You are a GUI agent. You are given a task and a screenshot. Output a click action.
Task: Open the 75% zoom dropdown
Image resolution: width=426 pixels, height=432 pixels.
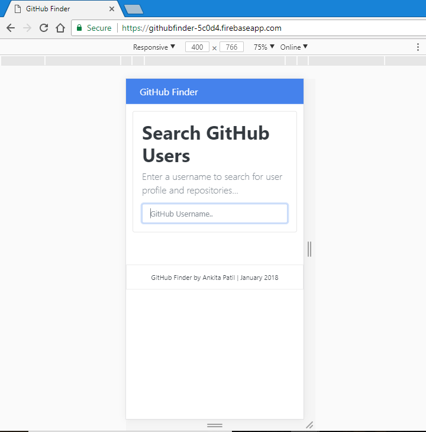pyautogui.click(x=264, y=47)
